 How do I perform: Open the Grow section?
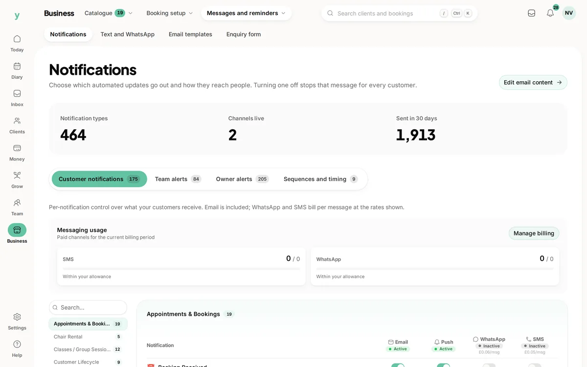(17, 180)
